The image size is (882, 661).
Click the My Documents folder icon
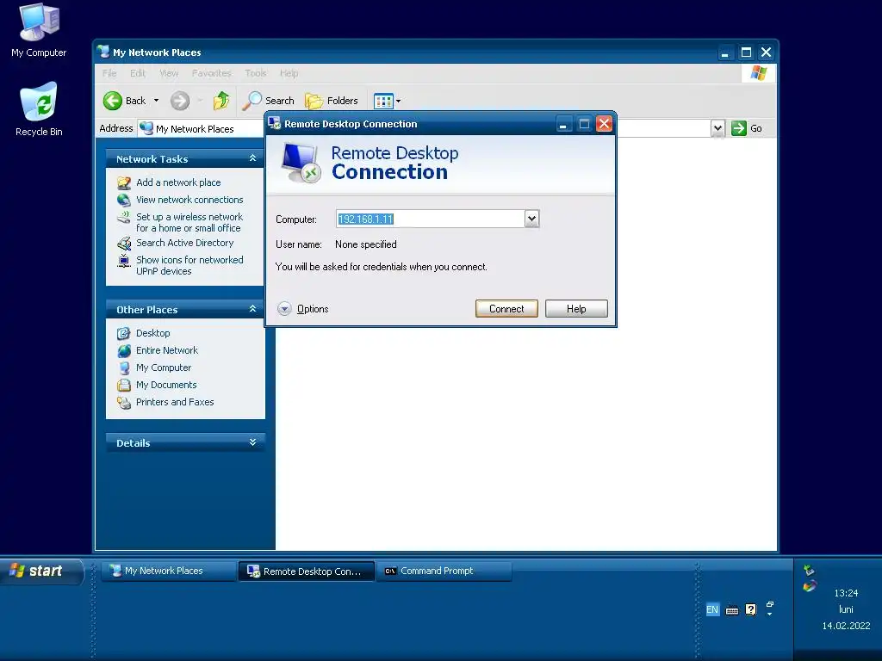tap(124, 385)
